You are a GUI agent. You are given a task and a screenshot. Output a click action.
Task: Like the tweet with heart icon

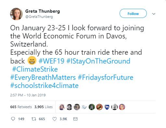click(55, 119)
